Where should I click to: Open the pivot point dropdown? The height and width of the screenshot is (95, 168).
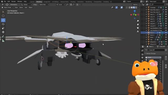(x=67, y=5)
